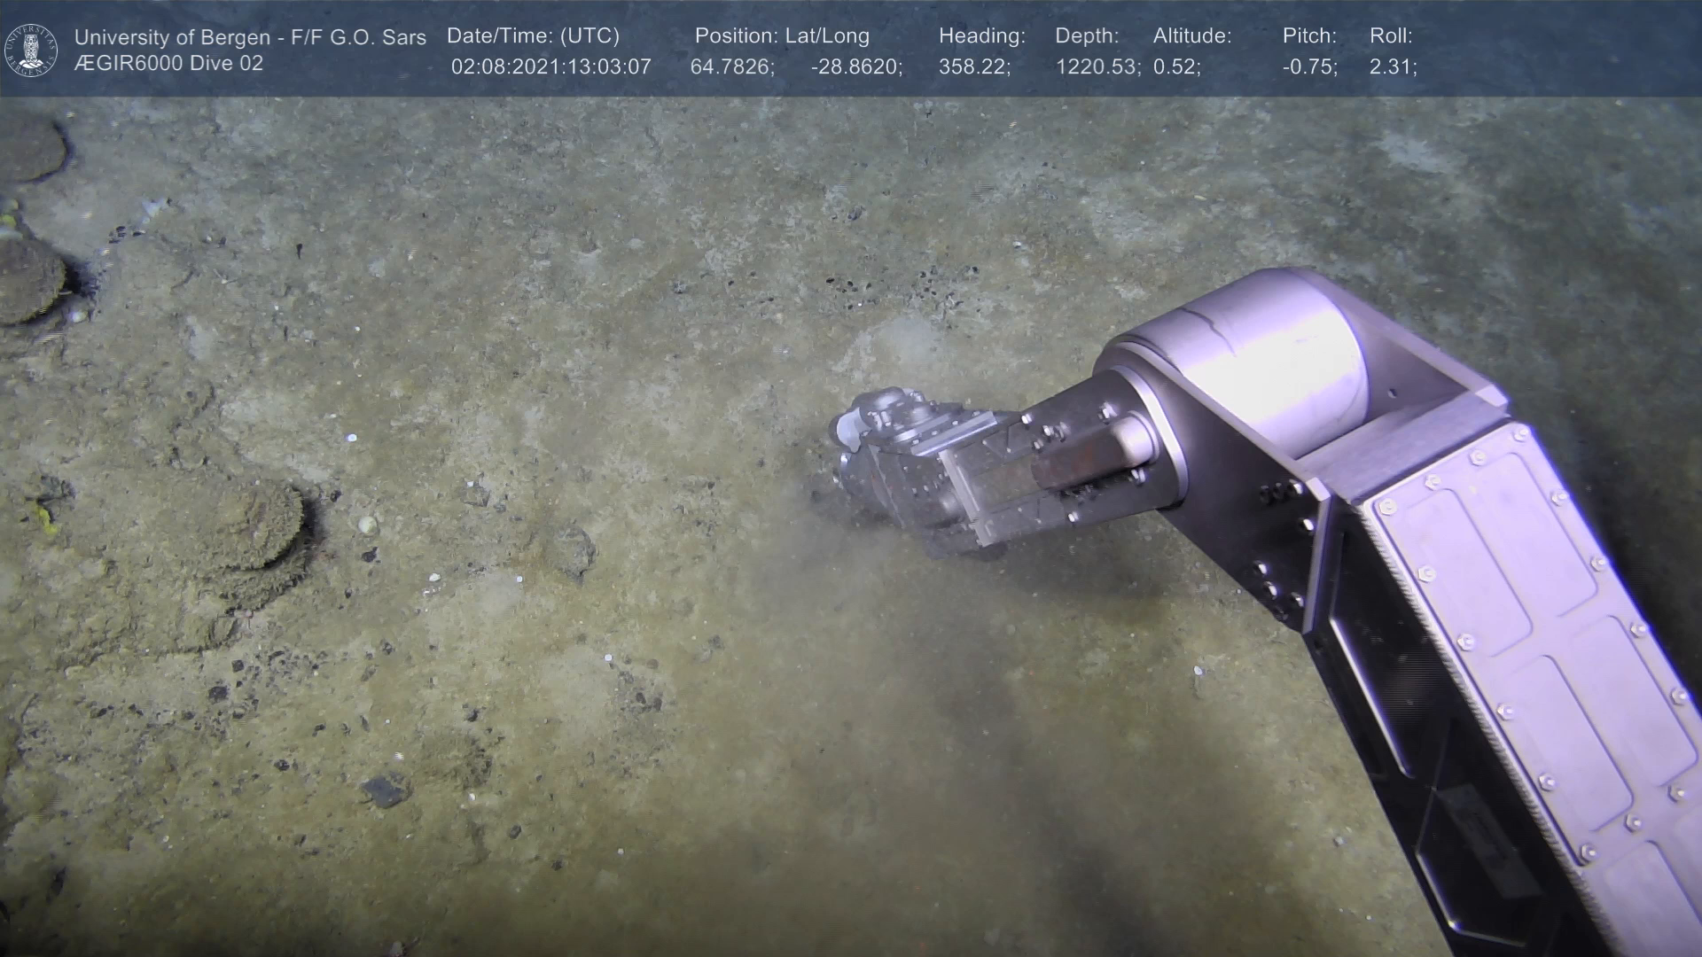The width and height of the screenshot is (1702, 957).
Task: Click the Heading label
Action: coord(981,36)
